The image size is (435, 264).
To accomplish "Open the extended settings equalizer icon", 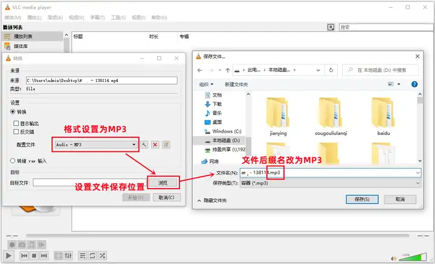I will coord(68,256).
